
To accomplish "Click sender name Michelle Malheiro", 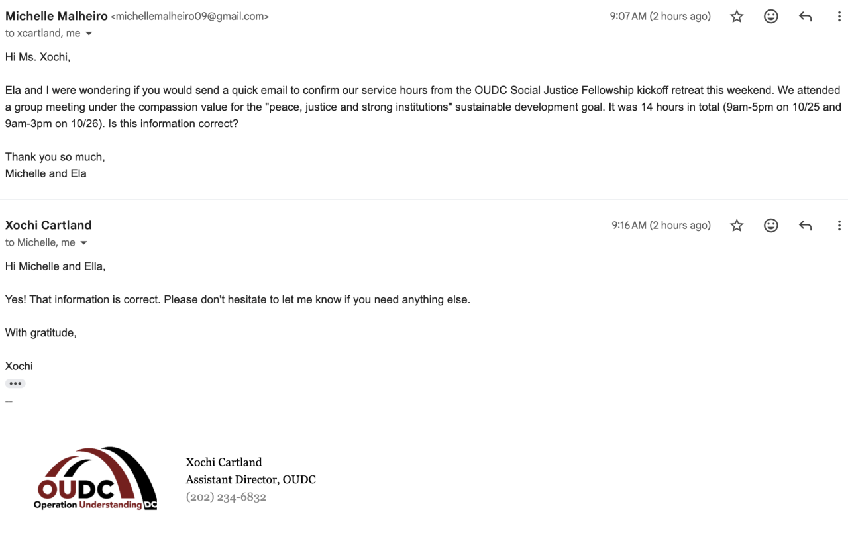I will 56,17.
